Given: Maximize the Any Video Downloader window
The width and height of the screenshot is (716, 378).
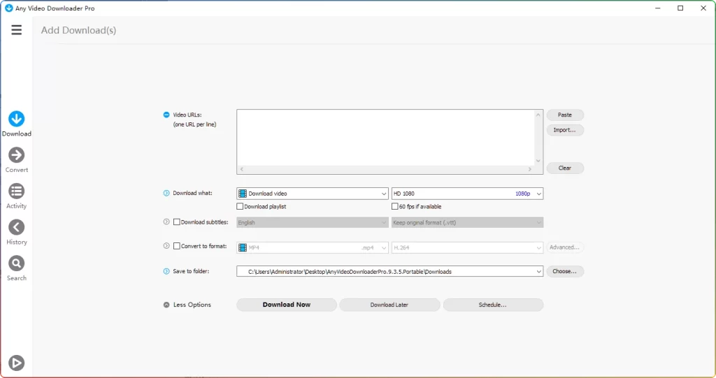Looking at the screenshot, I should pos(680,8).
